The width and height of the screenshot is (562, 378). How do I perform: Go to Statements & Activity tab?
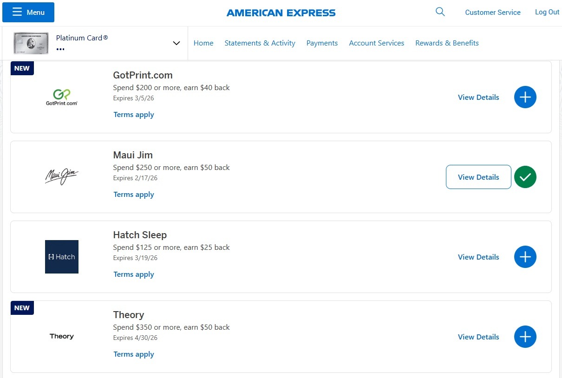[260, 43]
